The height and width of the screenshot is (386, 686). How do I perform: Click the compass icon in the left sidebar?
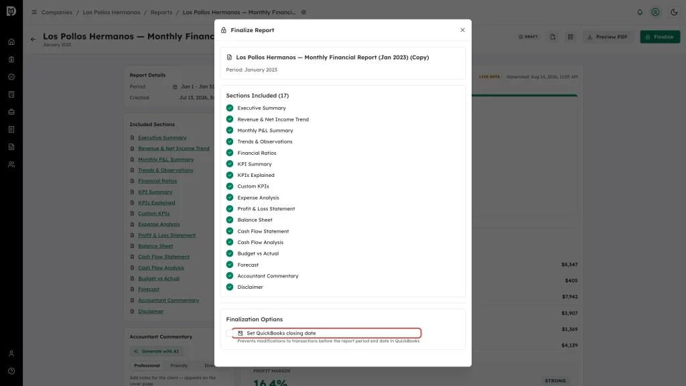(11, 77)
